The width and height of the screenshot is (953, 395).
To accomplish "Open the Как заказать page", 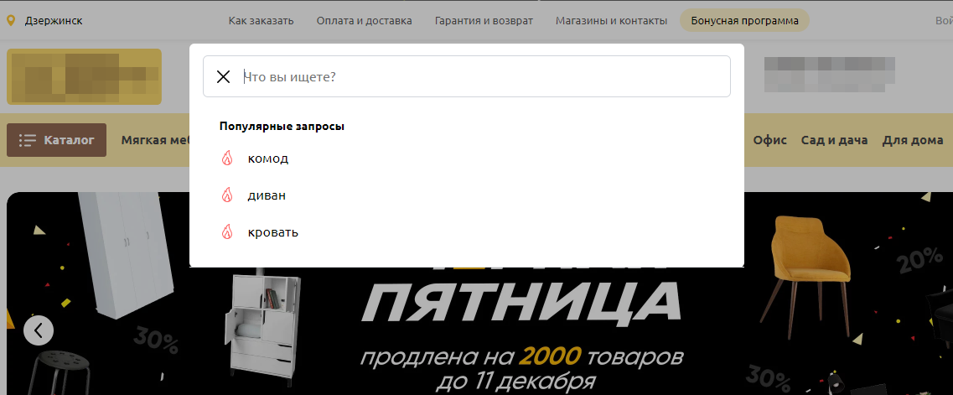I will (x=261, y=20).
